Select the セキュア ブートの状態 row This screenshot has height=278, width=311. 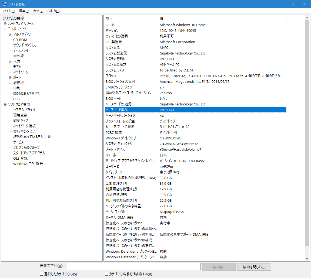(196, 127)
